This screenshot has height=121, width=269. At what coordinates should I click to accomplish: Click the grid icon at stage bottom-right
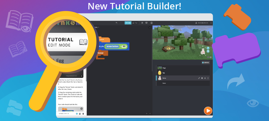pos(208,57)
